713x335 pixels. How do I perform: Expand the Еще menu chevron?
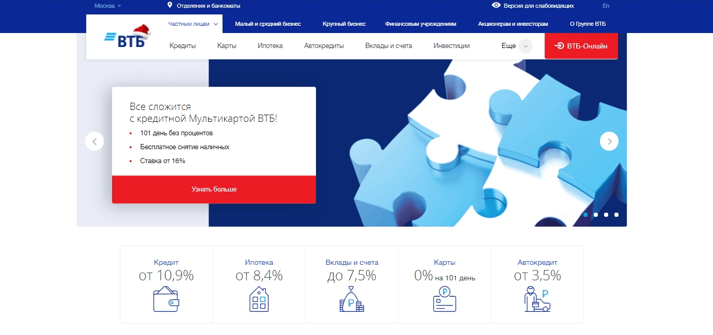(x=526, y=46)
